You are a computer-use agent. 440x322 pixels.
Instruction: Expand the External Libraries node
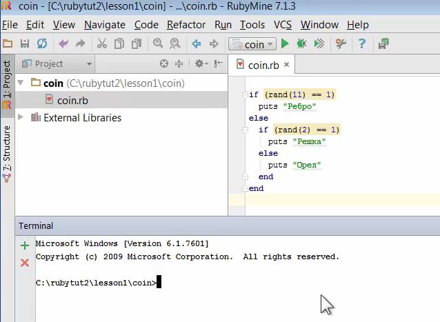(x=20, y=117)
